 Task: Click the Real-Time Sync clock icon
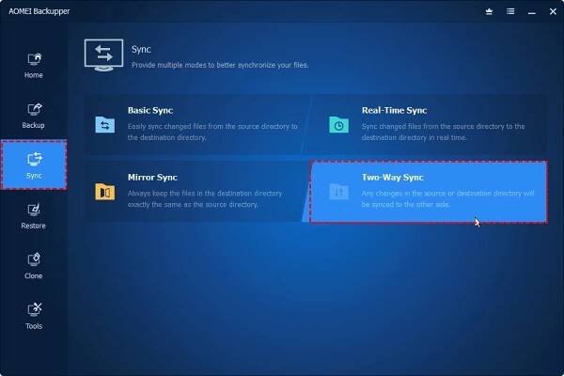(337, 124)
